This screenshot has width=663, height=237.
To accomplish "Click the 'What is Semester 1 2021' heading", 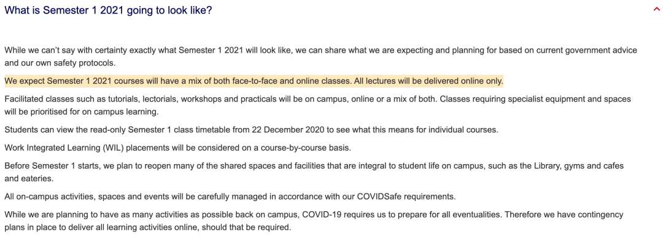I will coord(108,10).
